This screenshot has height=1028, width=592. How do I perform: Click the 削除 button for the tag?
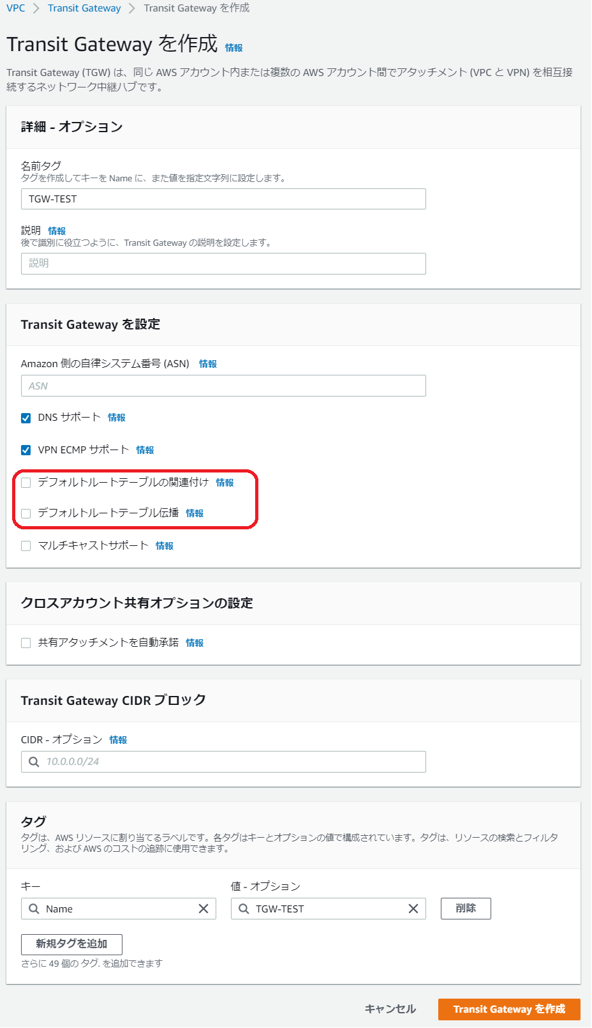coord(465,908)
